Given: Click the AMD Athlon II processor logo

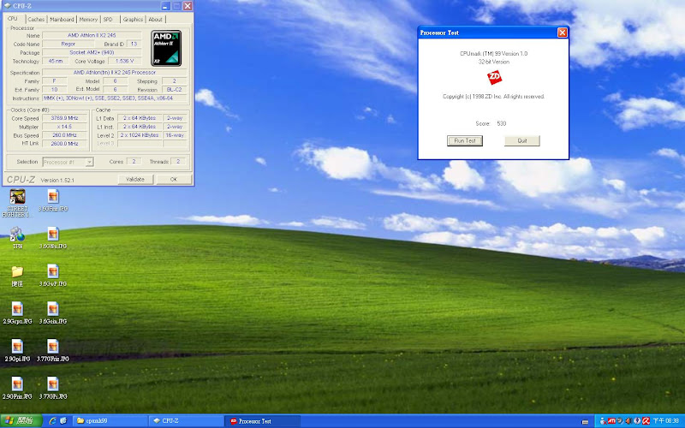Looking at the screenshot, I should (165, 48).
